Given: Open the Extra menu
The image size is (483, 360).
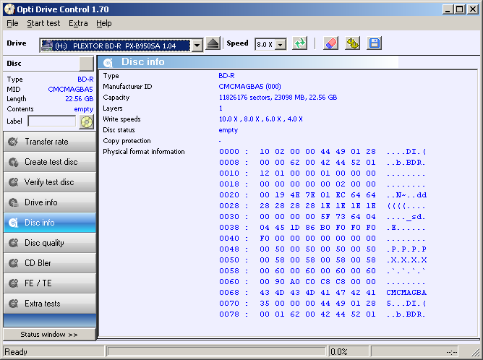Looking at the screenshot, I should click(x=78, y=23).
